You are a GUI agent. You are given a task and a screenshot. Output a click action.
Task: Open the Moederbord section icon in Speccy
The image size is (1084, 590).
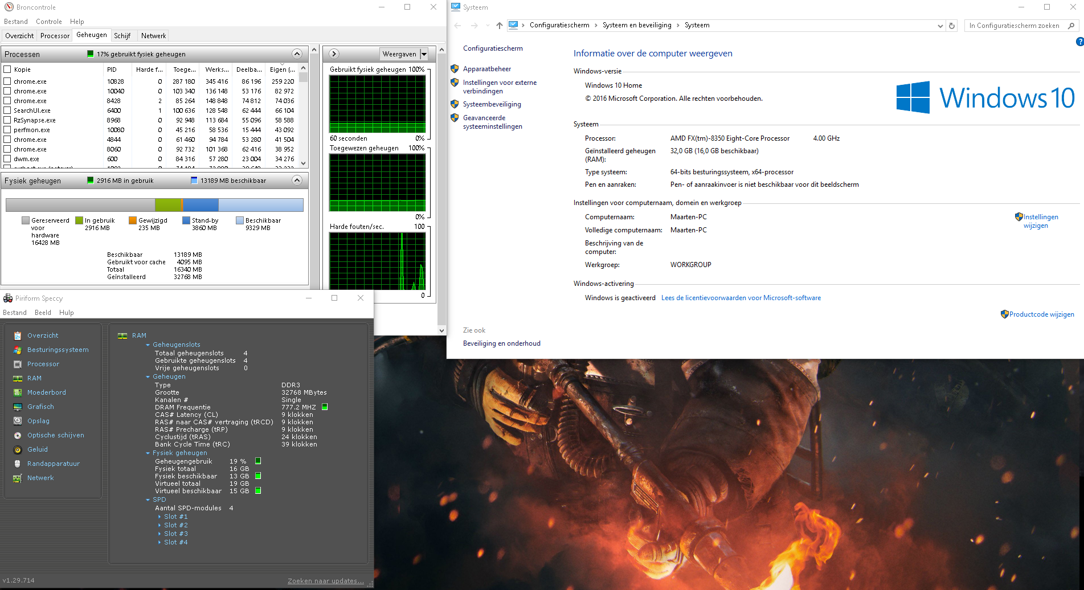18,392
